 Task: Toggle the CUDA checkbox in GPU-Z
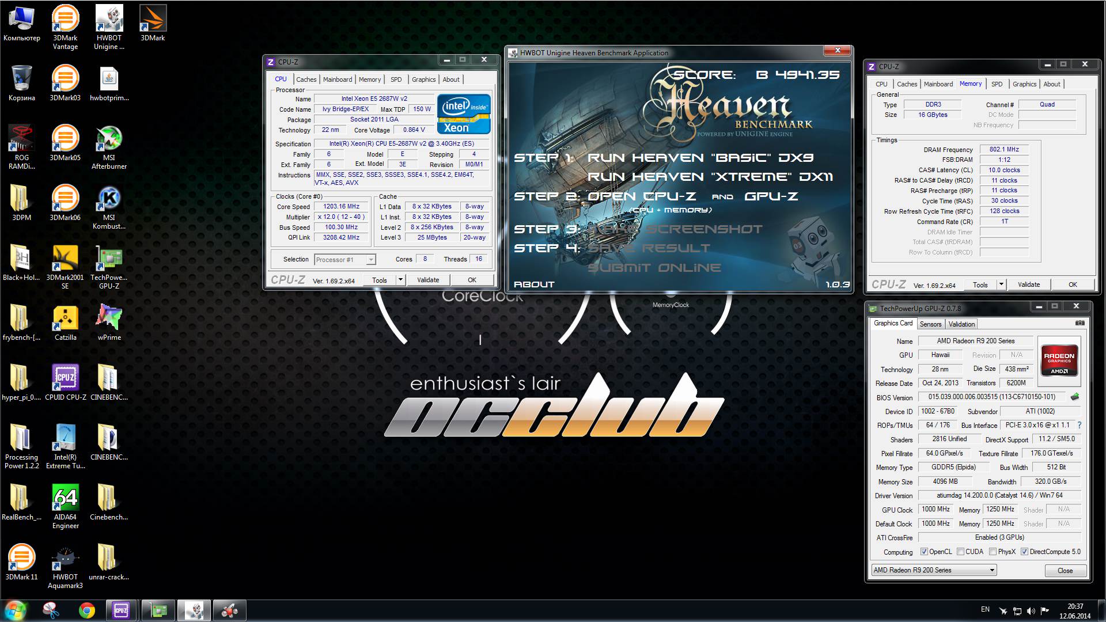point(960,552)
